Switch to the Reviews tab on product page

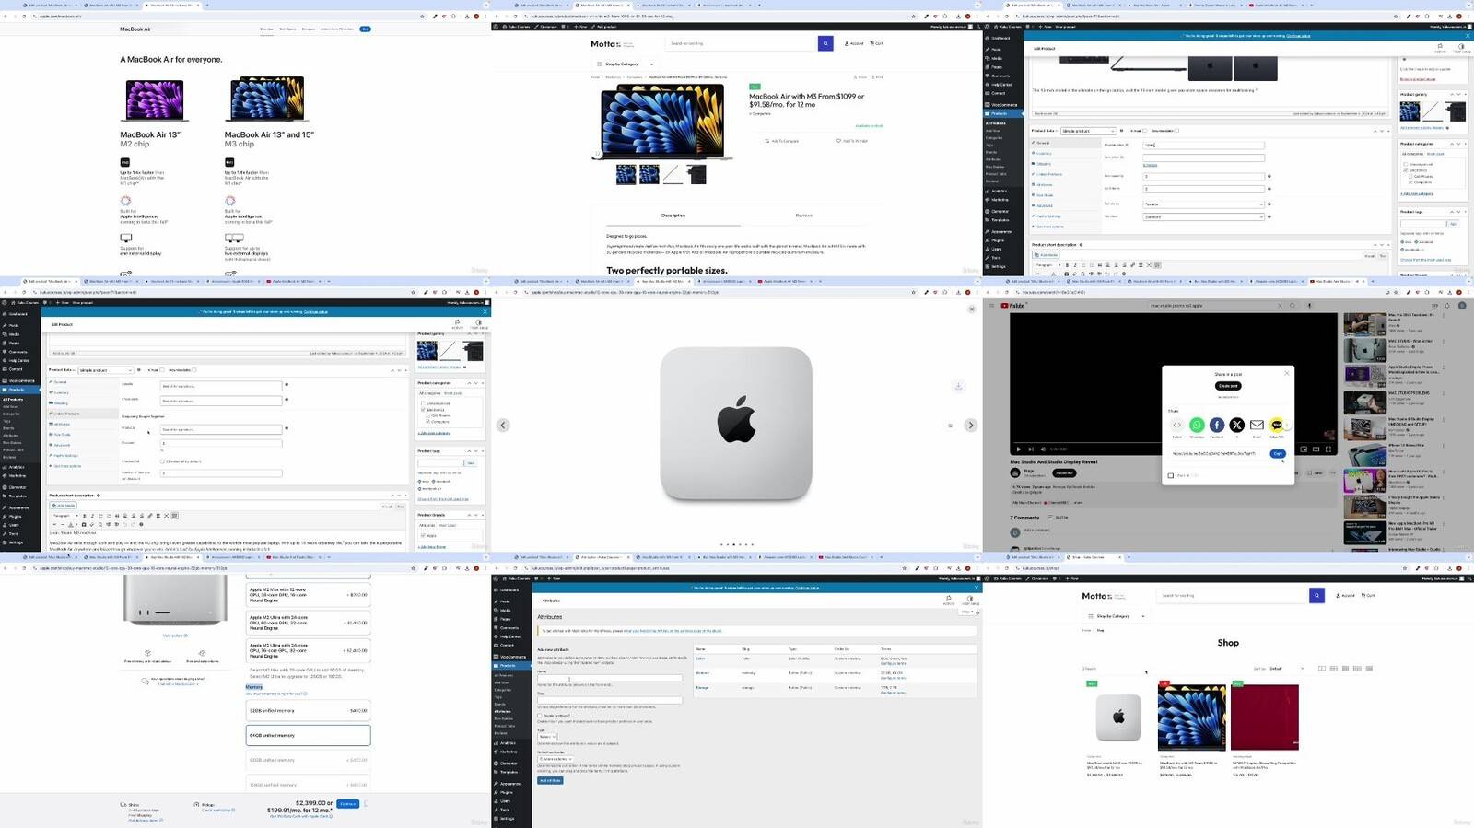(804, 216)
